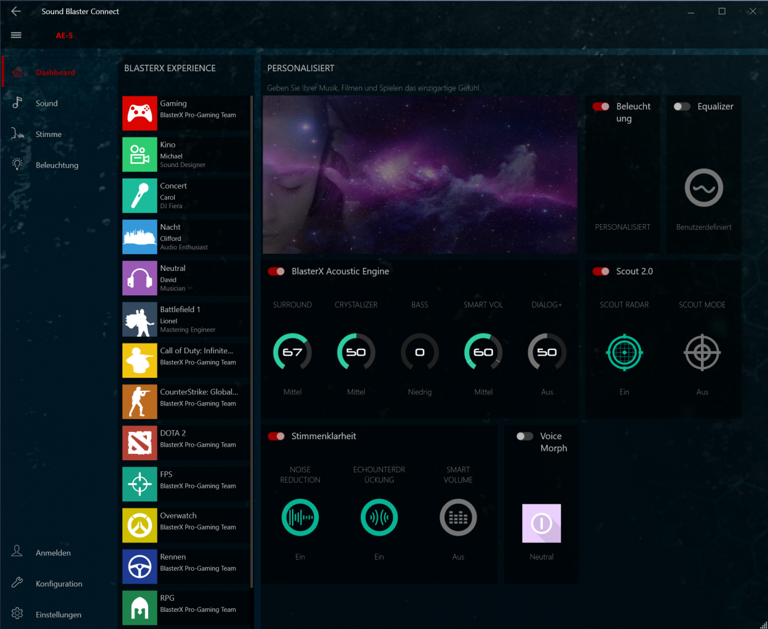Click the 'Niedrig' label under Bass
The image size is (768, 629).
(420, 392)
